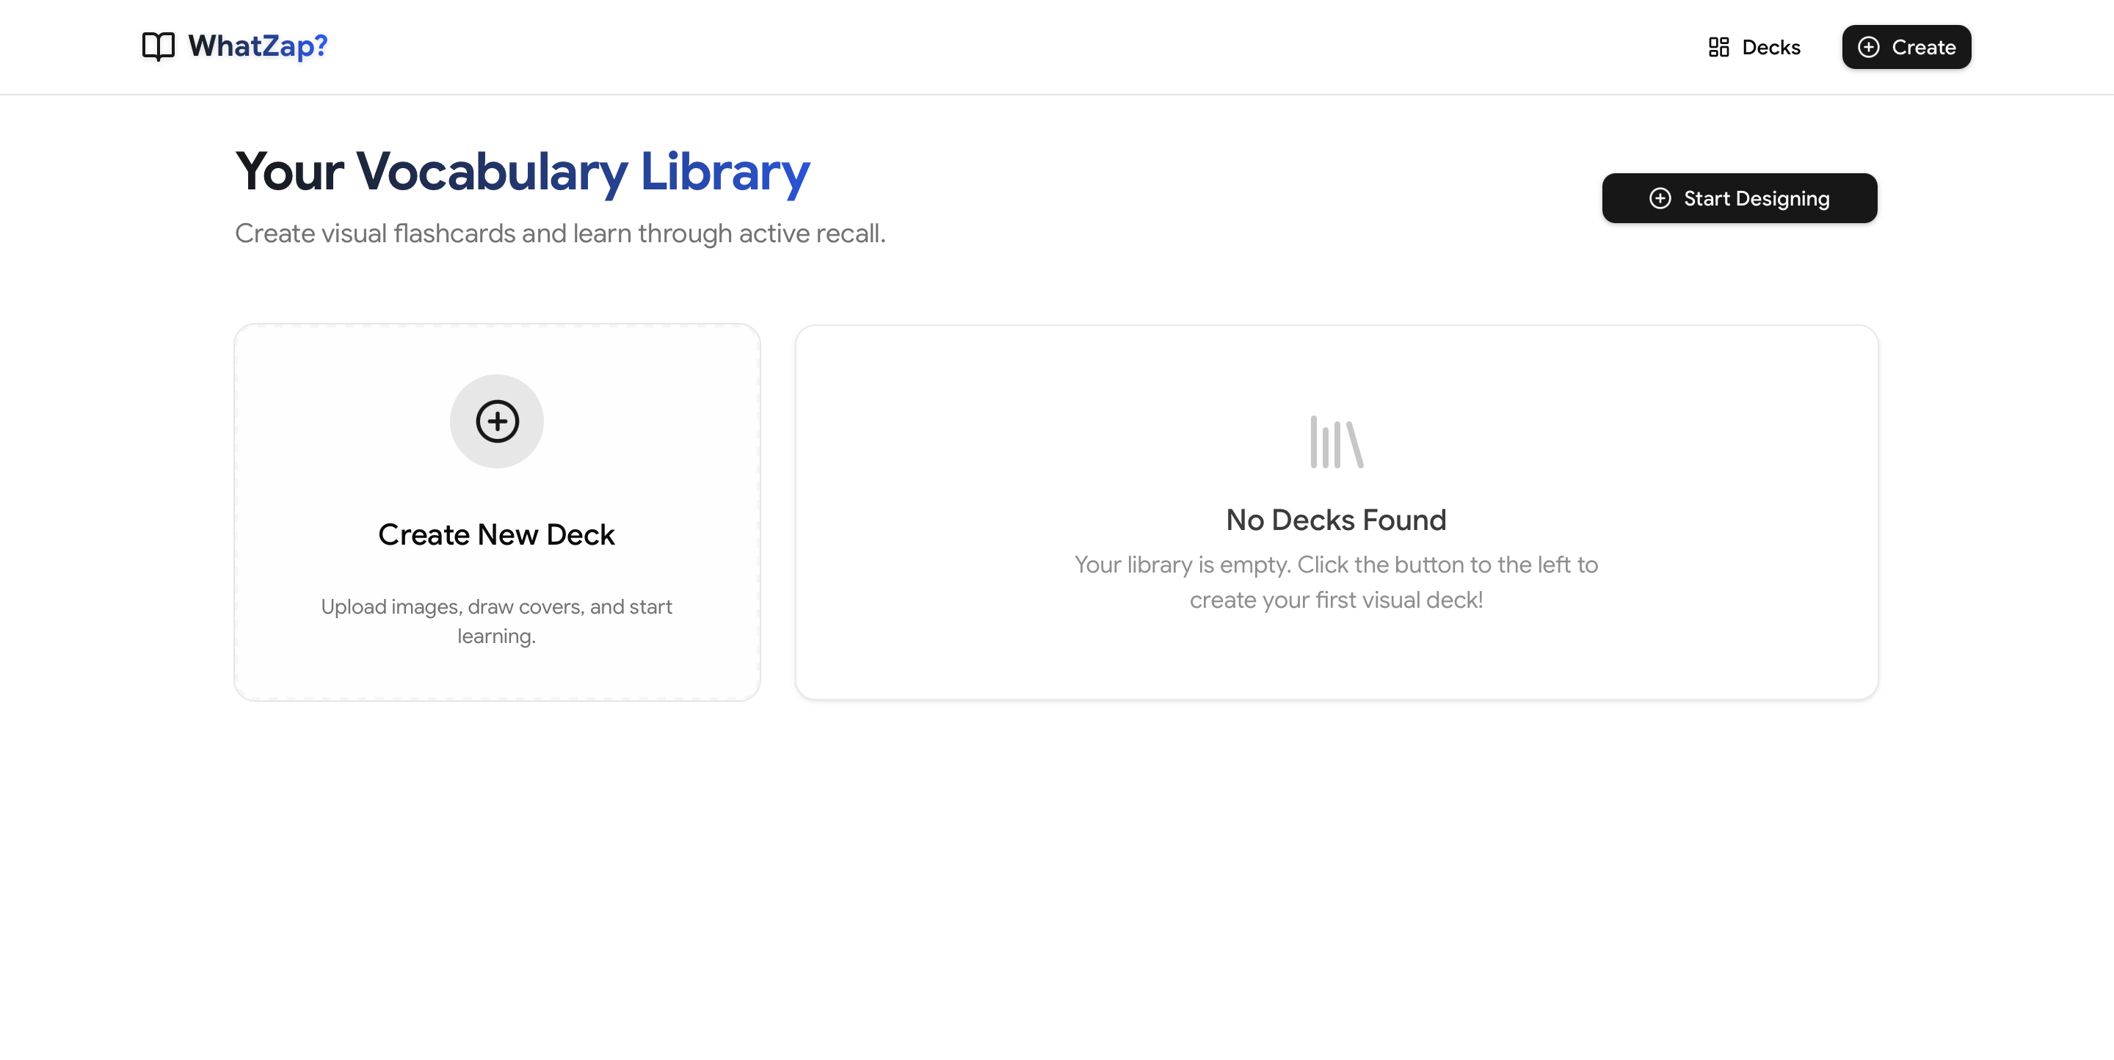Open the Decks navigation item
The width and height of the screenshot is (2114, 1060).
1754,47
